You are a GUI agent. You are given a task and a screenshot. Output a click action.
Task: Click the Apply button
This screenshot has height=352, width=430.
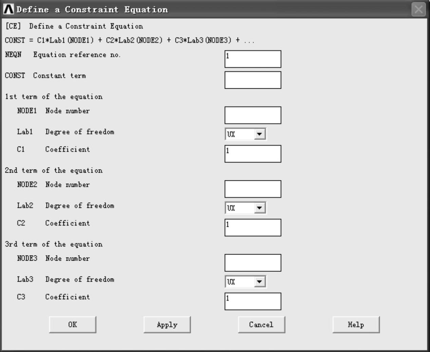coord(167,325)
